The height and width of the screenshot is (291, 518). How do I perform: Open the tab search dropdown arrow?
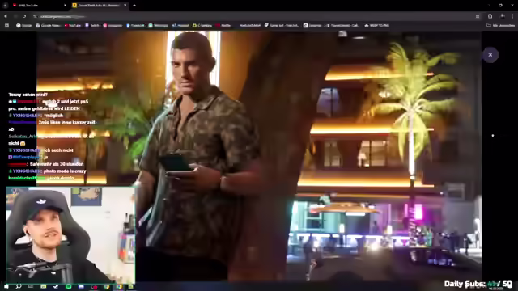5,6
